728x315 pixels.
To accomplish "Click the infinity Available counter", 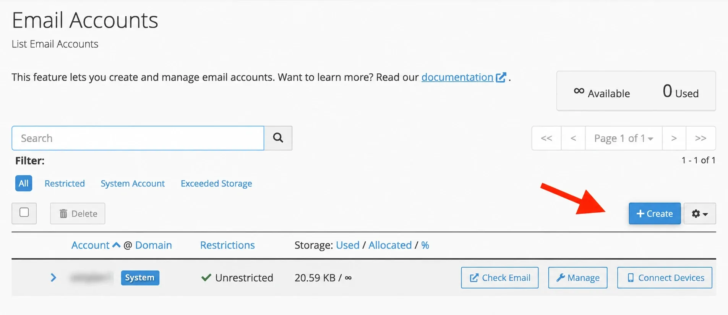I will tap(602, 93).
